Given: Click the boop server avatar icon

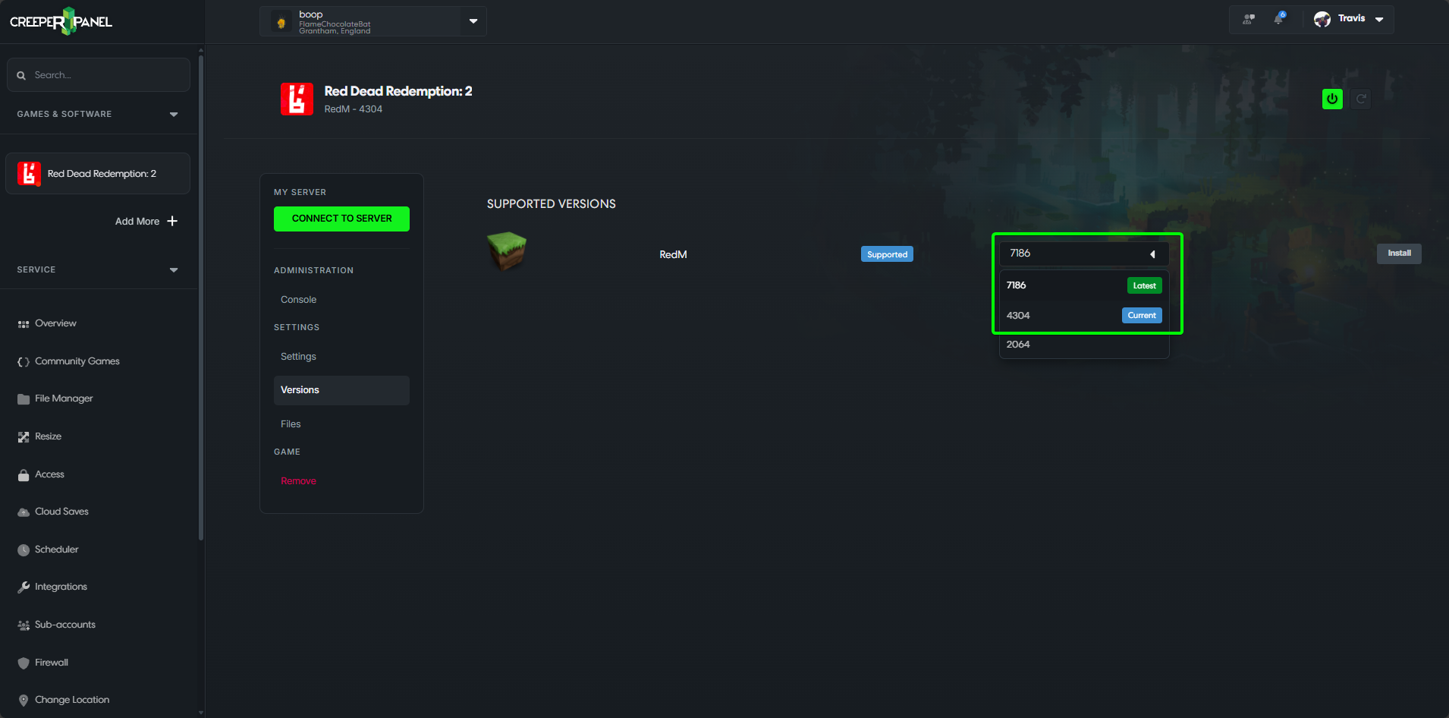Looking at the screenshot, I should 281,23.
